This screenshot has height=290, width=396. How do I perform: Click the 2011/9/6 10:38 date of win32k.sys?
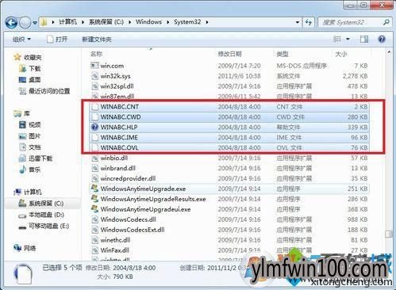pos(239,76)
